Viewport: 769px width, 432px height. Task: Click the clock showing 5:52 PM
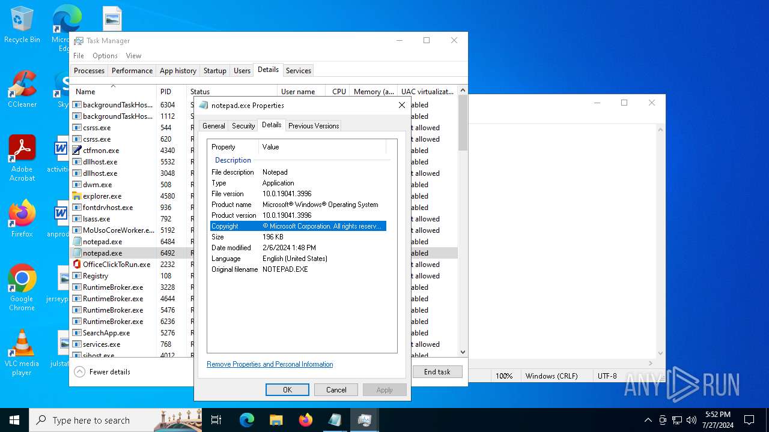[x=718, y=415]
